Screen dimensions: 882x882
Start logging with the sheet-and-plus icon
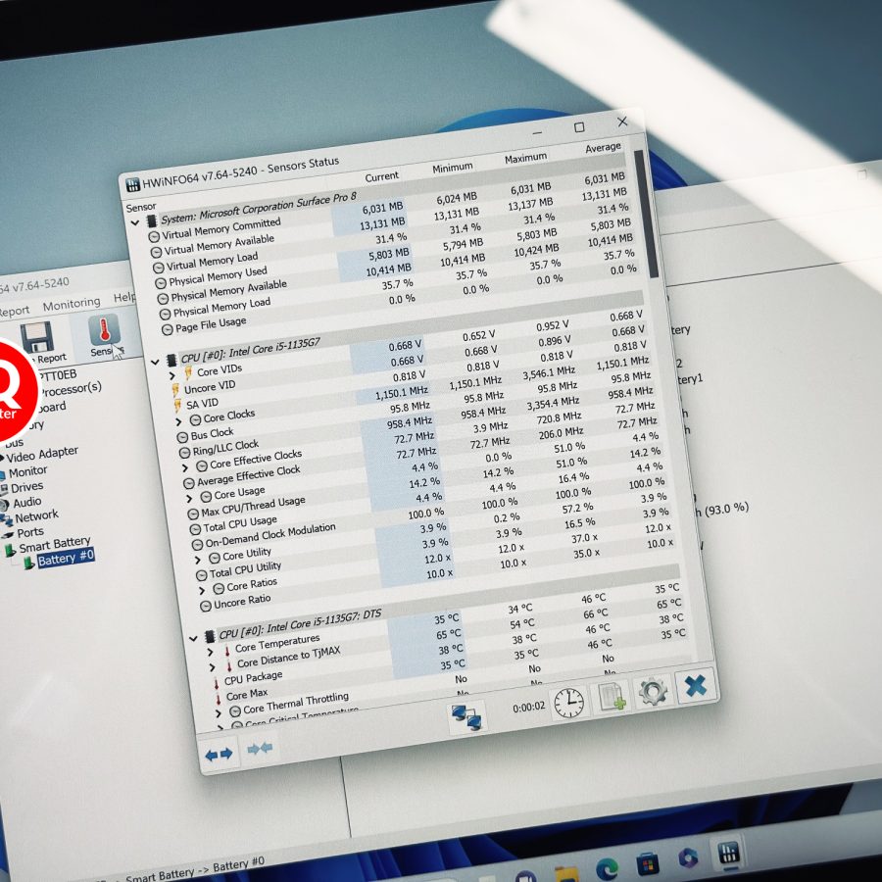pos(612,697)
